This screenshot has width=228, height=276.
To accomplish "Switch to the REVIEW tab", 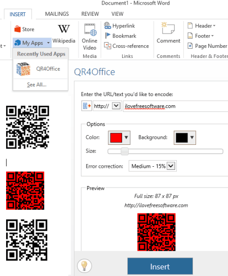I will pyautogui.click(x=90, y=14).
